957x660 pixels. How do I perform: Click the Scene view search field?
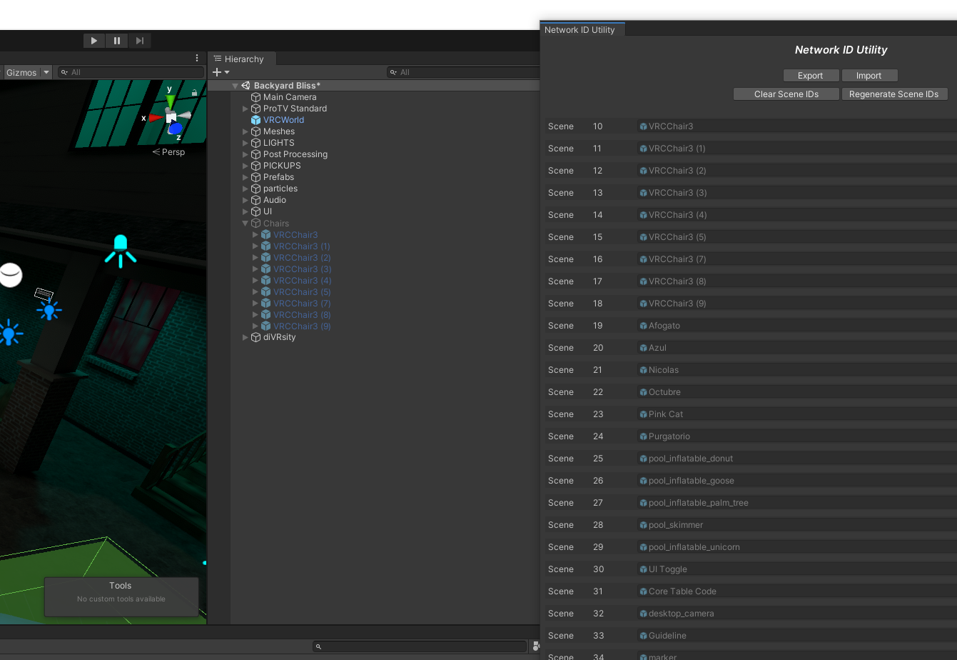(131, 72)
